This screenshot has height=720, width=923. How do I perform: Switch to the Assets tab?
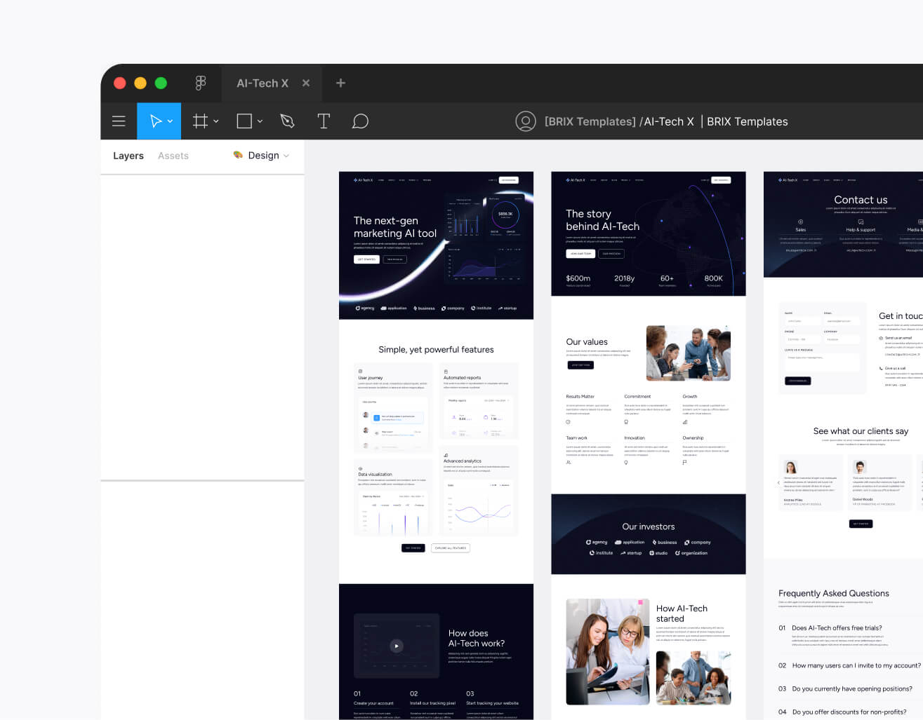[173, 156]
